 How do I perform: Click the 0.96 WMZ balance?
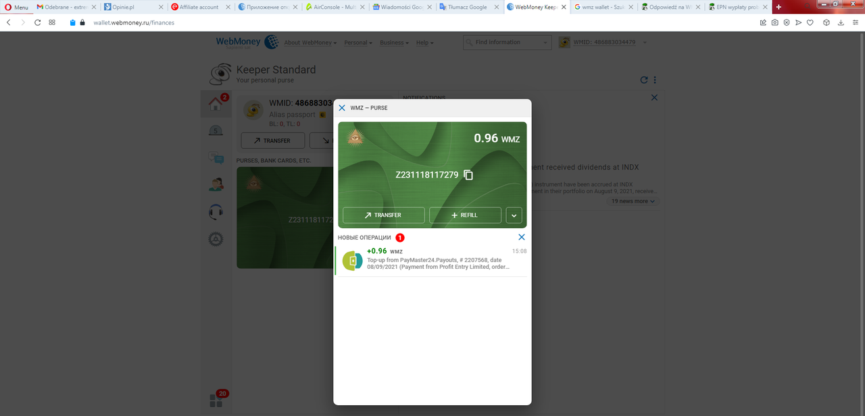(x=497, y=138)
